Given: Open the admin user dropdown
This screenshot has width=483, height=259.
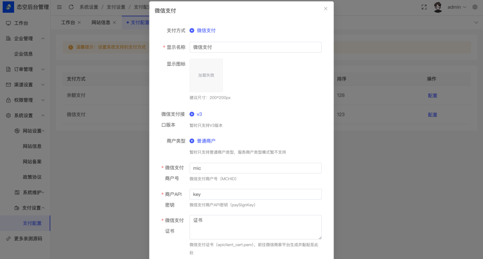Looking at the screenshot, I should pyautogui.click(x=457, y=7).
